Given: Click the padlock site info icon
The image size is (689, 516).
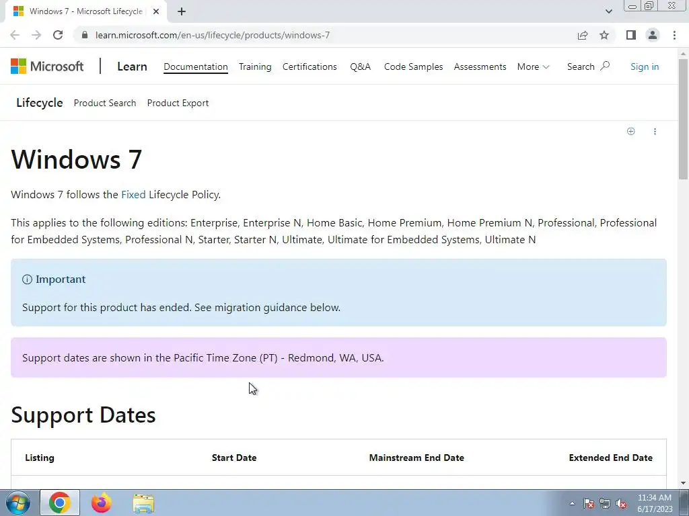Looking at the screenshot, I should (85, 35).
